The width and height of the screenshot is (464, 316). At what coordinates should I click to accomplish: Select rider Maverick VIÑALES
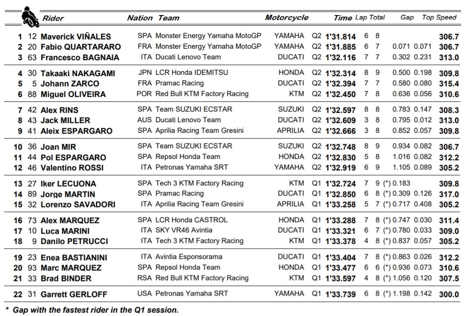coord(76,37)
